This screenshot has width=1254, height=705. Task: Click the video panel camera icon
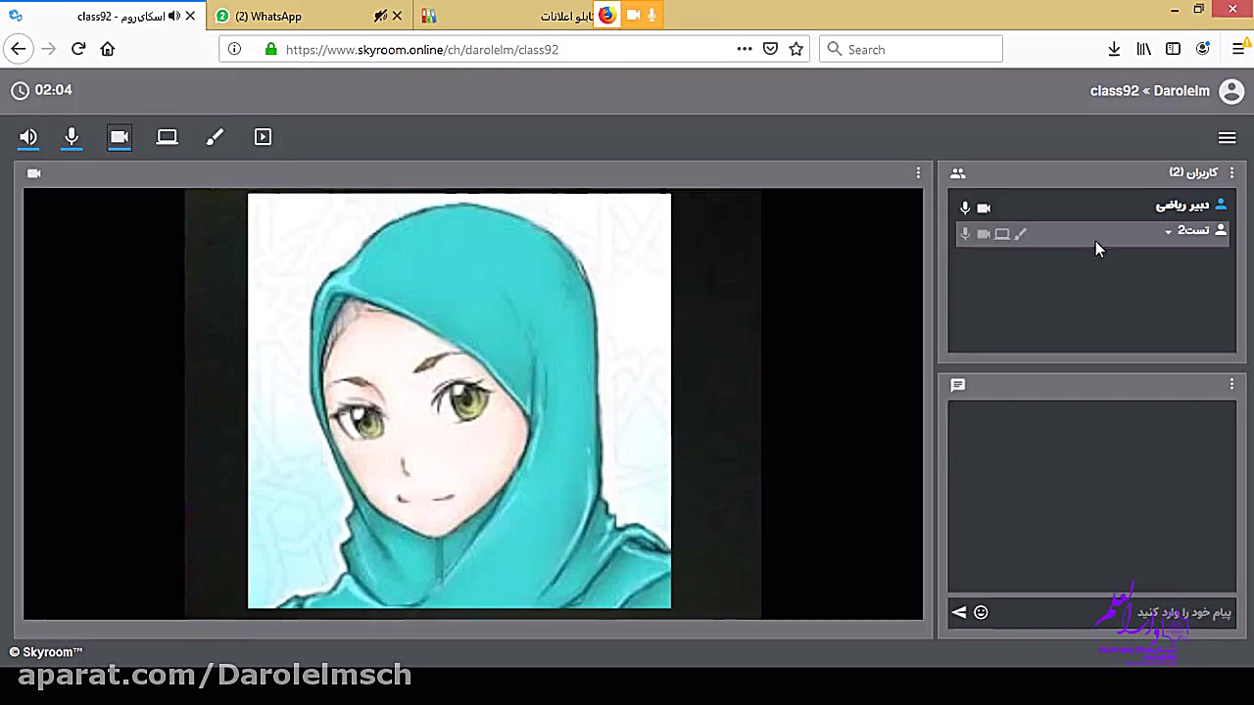[34, 173]
